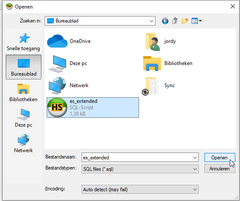The height and width of the screenshot is (201, 240).
Task: Select the jordy user folder
Action: coord(160,42)
